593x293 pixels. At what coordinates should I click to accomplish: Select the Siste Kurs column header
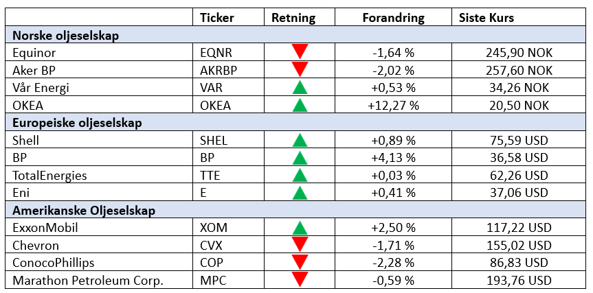click(486, 18)
